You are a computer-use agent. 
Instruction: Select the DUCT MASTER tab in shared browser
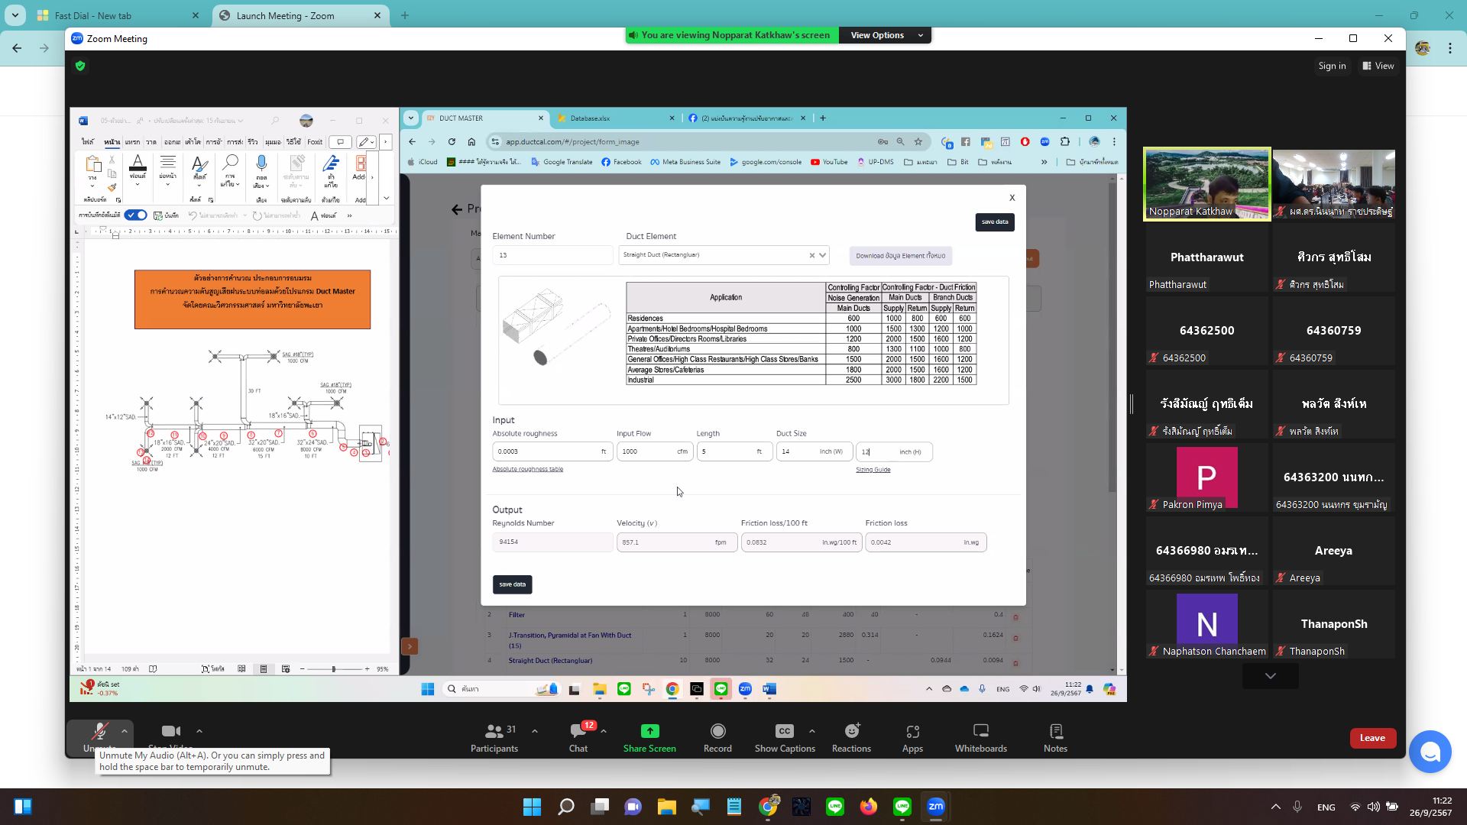484,118
